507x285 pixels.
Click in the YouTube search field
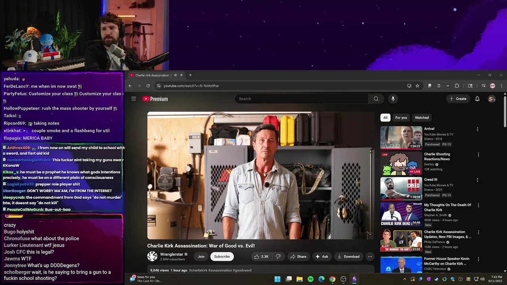pyautogui.click(x=302, y=99)
